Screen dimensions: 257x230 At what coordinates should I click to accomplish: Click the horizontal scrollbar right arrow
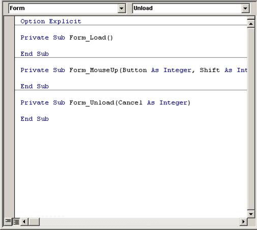[243, 221]
